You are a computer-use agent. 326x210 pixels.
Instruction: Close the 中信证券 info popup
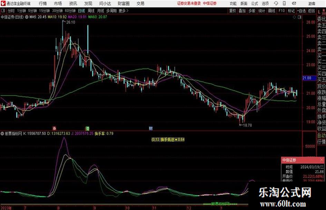[322, 160]
